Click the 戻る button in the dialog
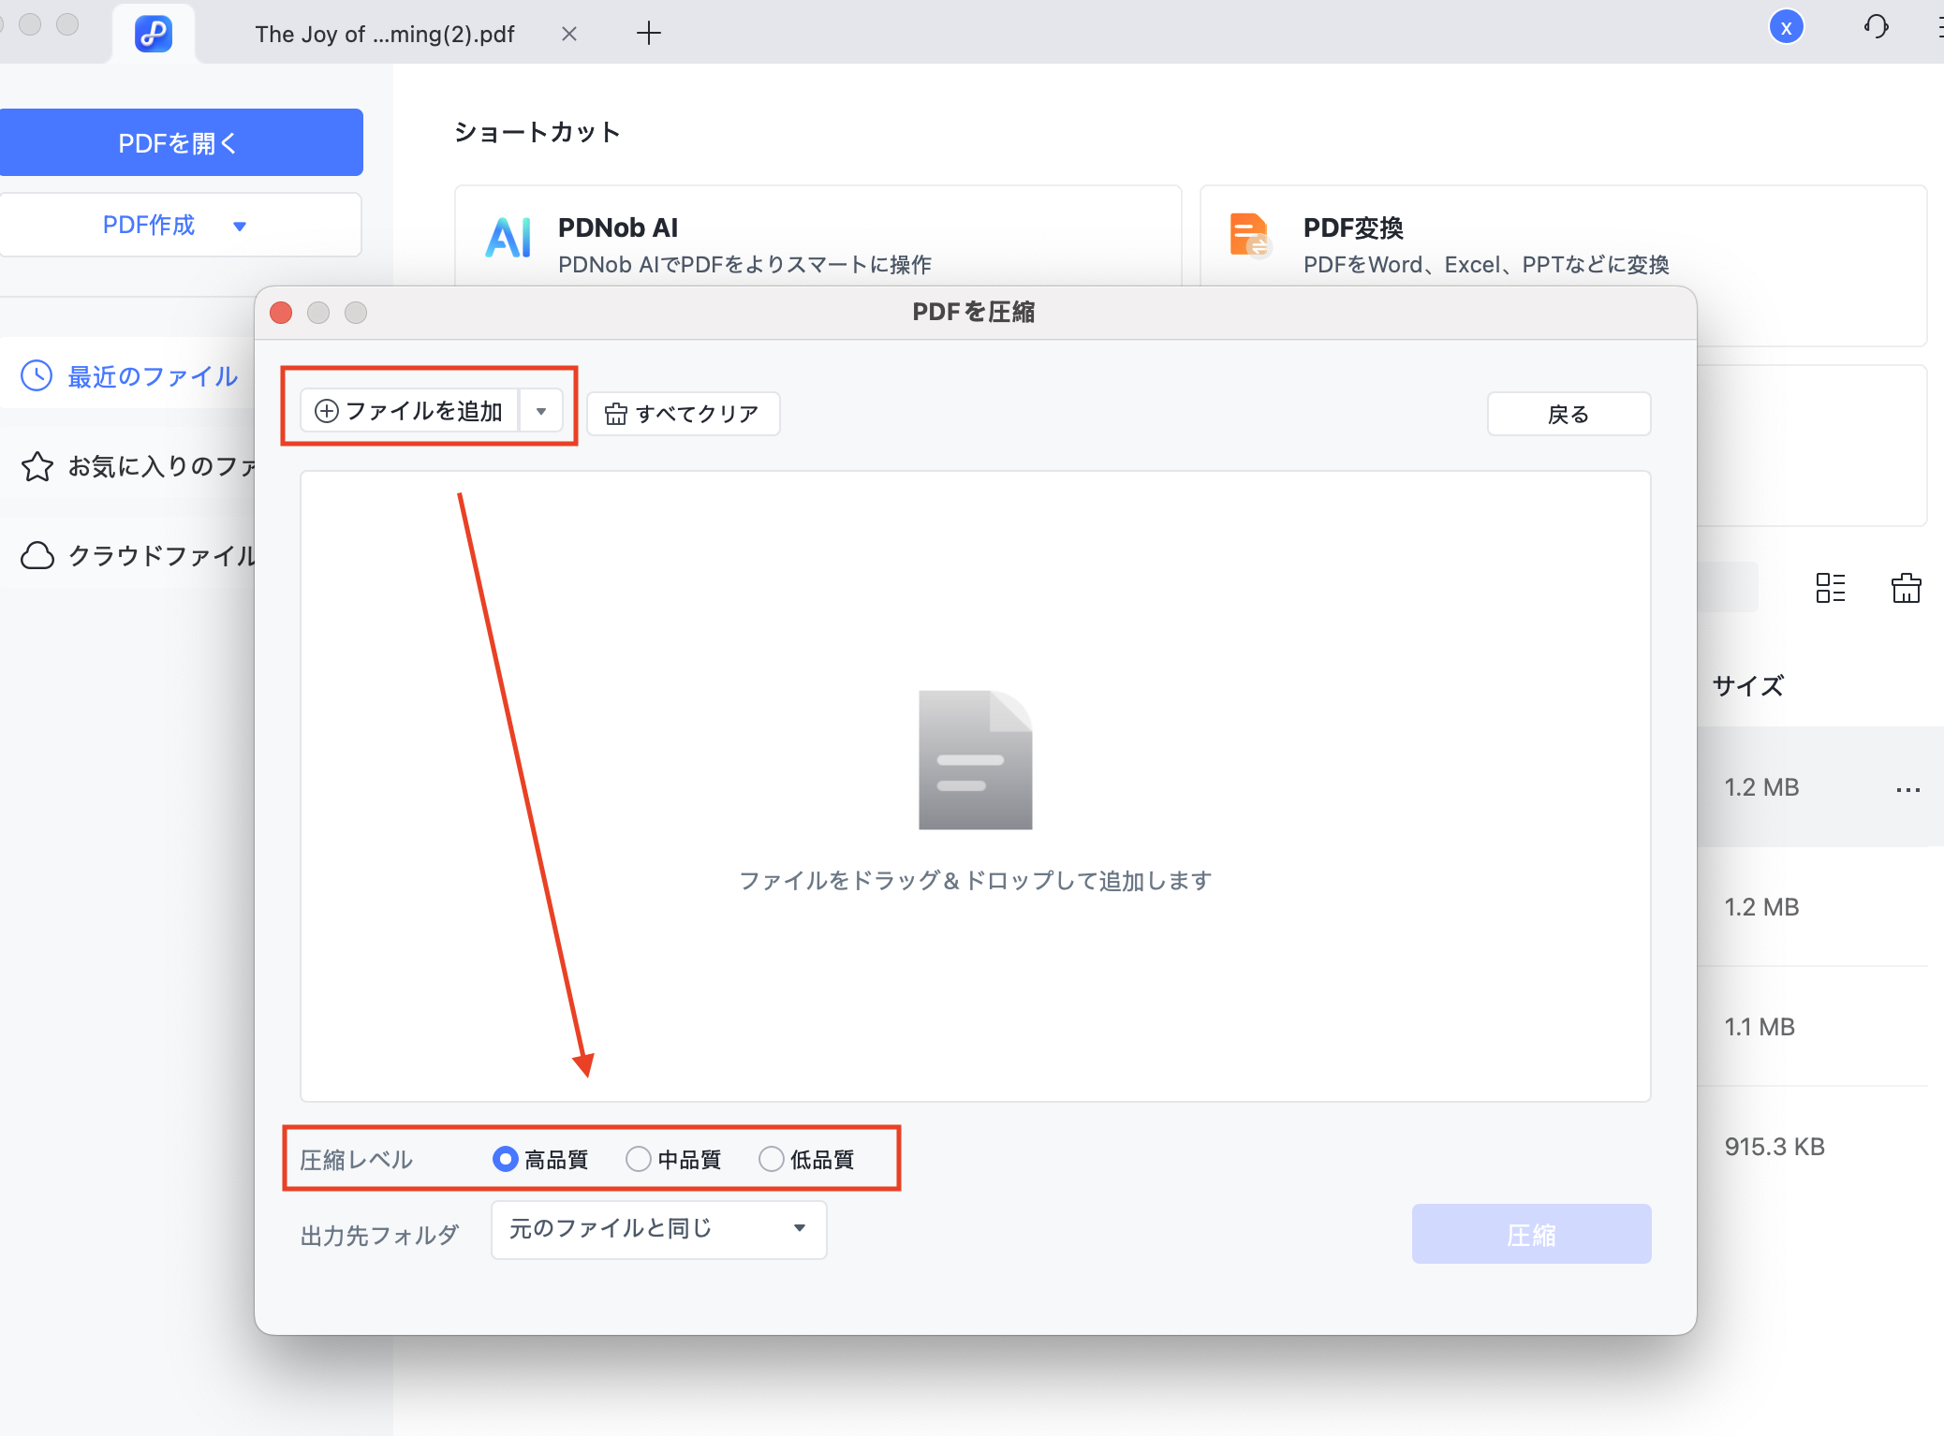Viewport: 1944px width, 1436px height. (x=1568, y=413)
